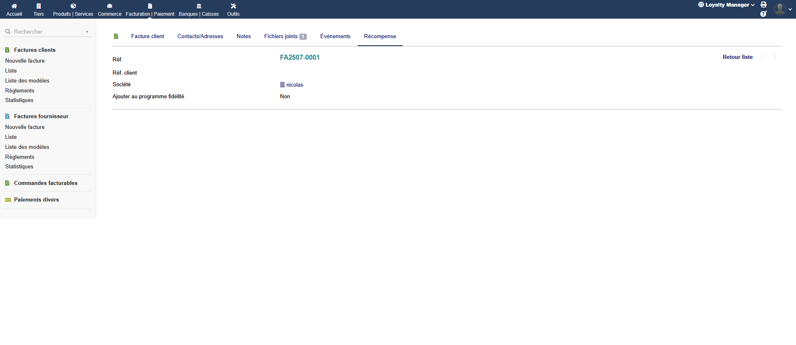Expand the Loyalty Manager dropdown
Image resolution: width=796 pixels, height=345 pixels.
pos(726,5)
